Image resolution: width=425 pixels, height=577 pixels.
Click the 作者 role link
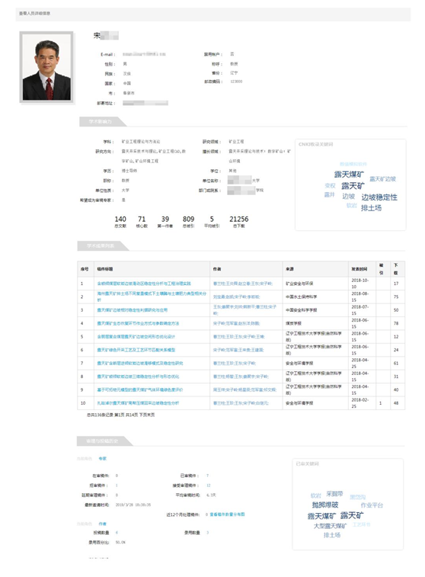103,524
